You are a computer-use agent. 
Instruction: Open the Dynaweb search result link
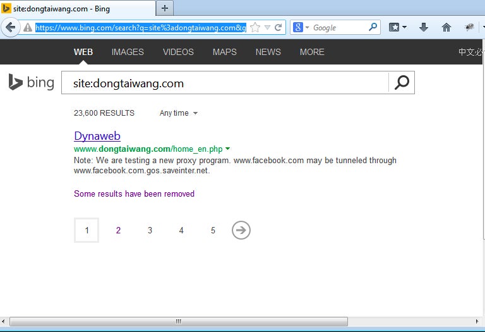(97, 136)
